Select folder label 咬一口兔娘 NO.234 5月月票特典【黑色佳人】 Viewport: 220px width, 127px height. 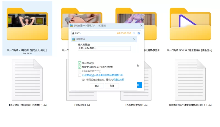pos(190,50)
